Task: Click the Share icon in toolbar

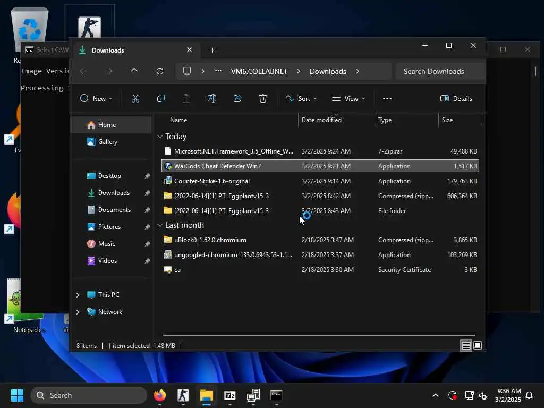Action: 237,98
